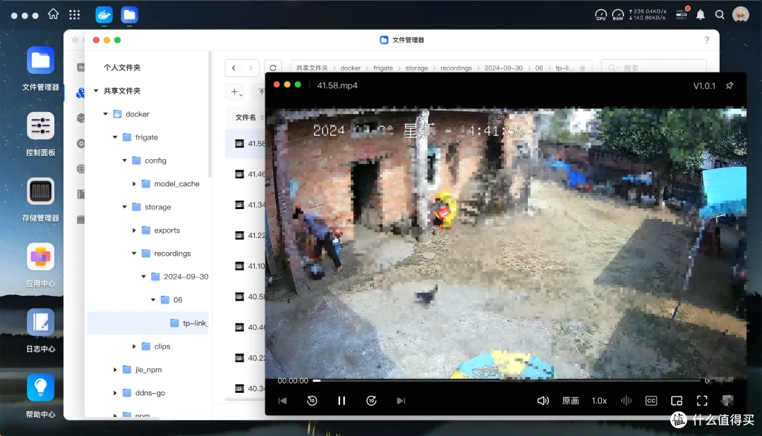The height and width of the screenshot is (436, 762).
Task: Click the File Manager search field
Action: (x=653, y=68)
